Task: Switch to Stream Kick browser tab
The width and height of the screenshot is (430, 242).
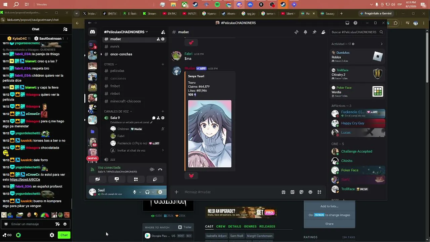Action: [x=150, y=13]
